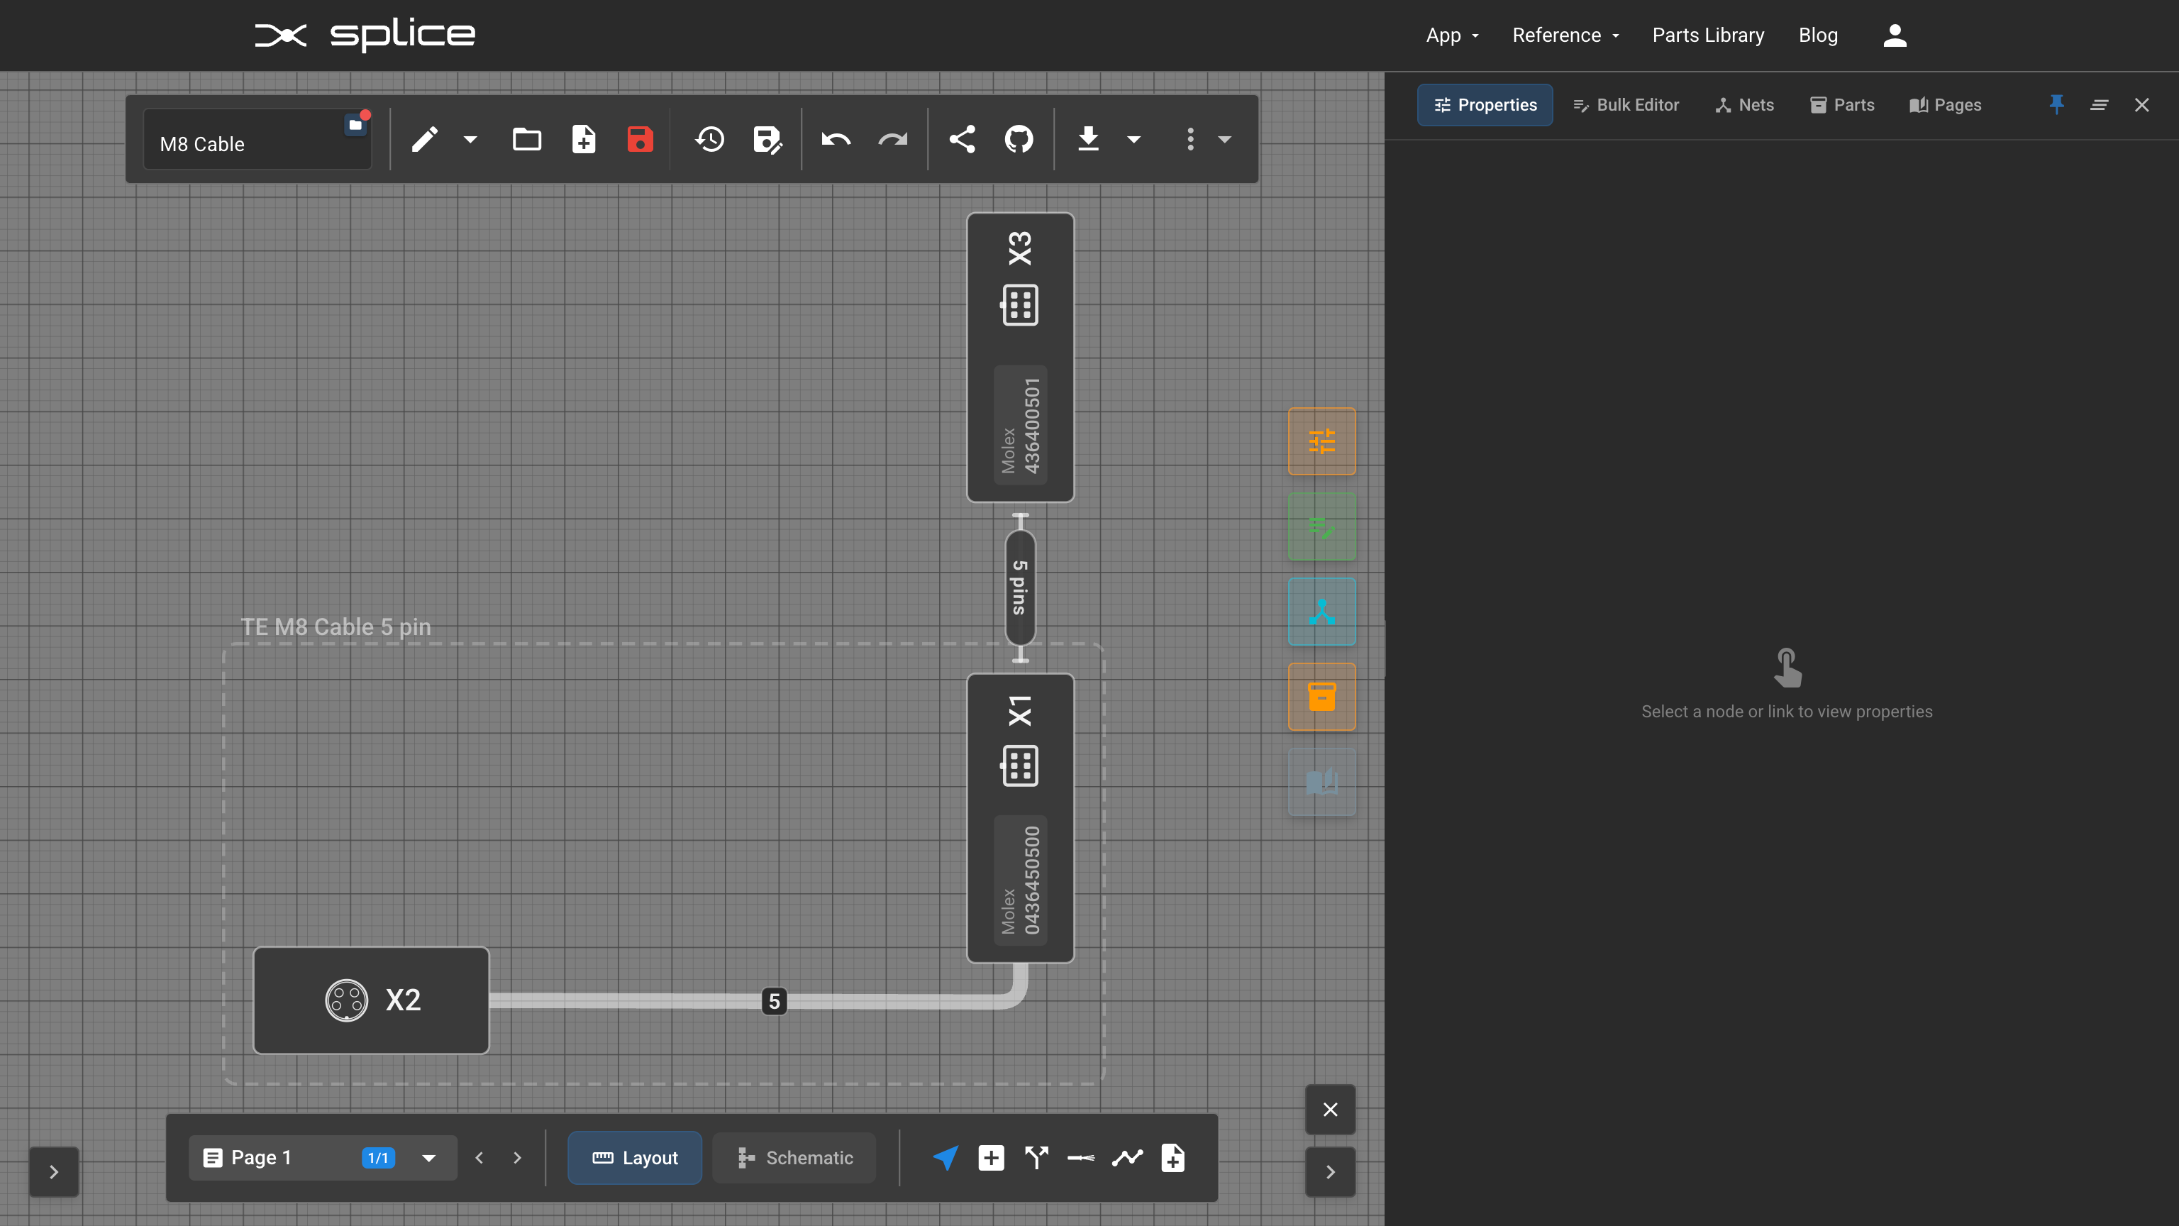Viewport: 2179px width, 1226px height.
Task: Expand the arrow beside the more options dots
Action: [1225, 140]
